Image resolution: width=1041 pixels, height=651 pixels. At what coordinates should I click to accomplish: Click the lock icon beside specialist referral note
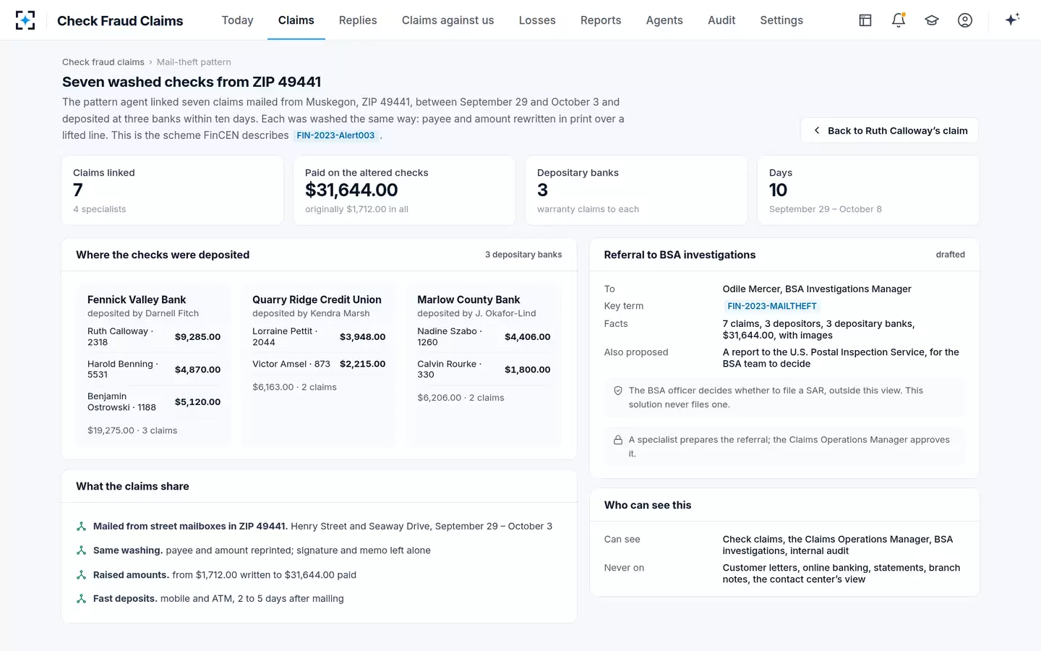(618, 440)
